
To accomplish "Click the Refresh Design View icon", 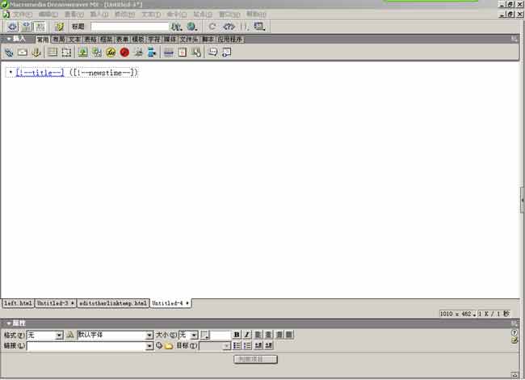I will point(212,27).
